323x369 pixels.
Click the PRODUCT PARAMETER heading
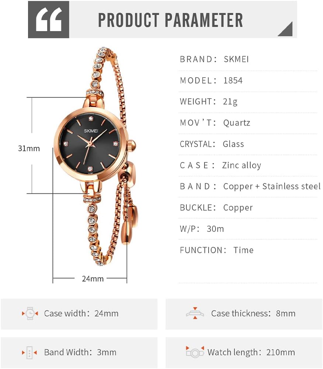pyautogui.click(x=171, y=20)
